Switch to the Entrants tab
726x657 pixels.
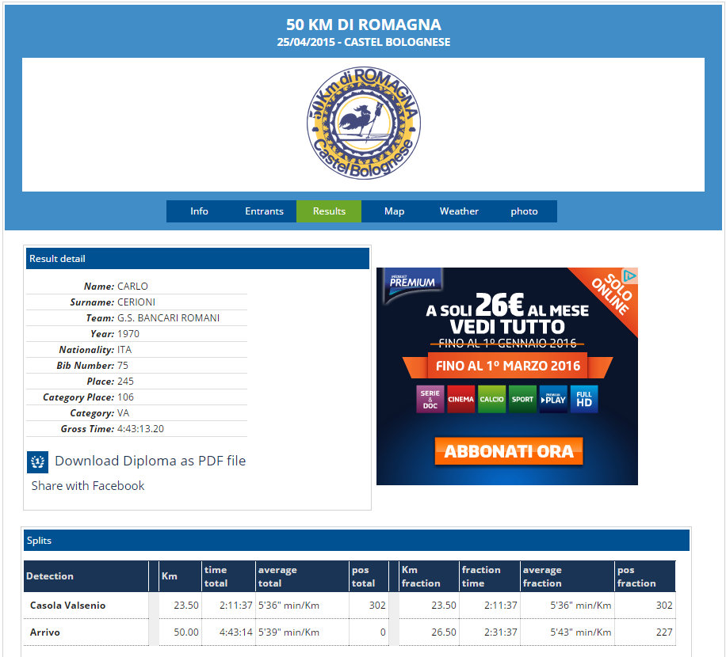(x=264, y=211)
